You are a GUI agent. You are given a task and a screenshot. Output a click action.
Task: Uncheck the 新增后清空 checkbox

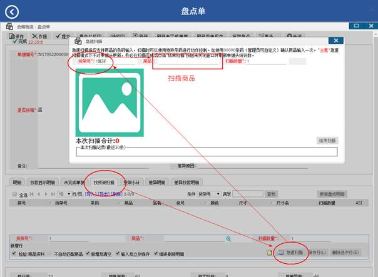pos(88,253)
